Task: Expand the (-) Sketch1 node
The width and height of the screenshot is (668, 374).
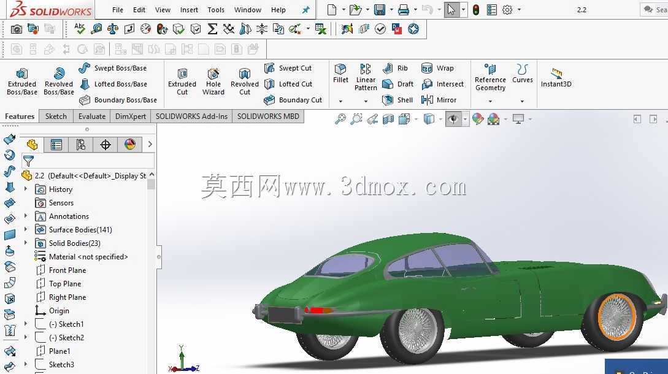Action: tap(26, 324)
